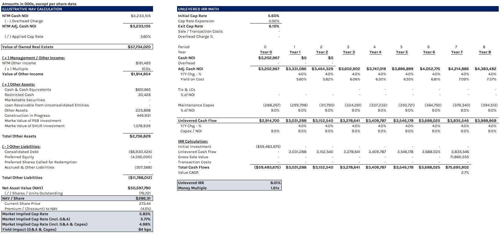Click the 'Value of Owned Real Estate' label
Screen dimensions: 503x235
coord(28,47)
